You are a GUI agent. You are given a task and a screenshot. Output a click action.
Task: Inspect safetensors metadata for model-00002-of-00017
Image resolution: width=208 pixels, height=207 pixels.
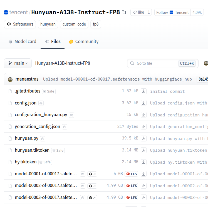(x=92, y=186)
